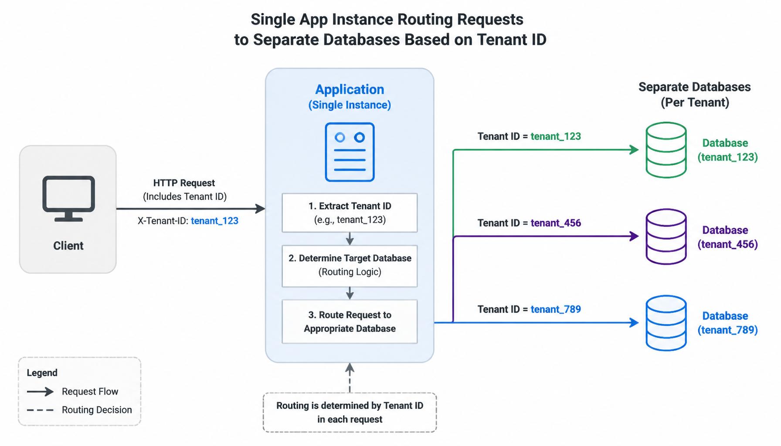781x446 pixels.
Task: Select the "(Single Instance)" subtitle
Action: tap(350, 105)
